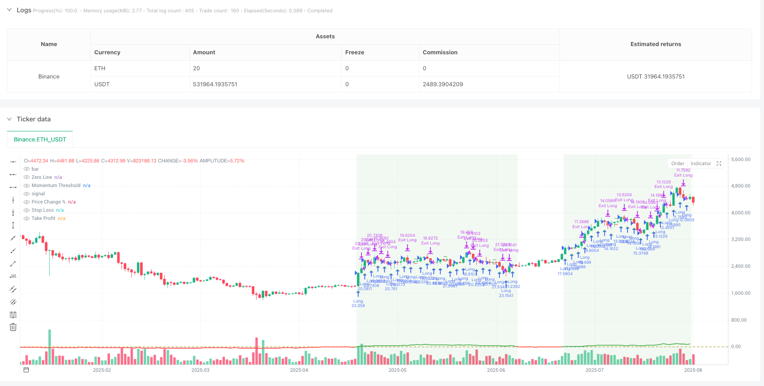This screenshot has width=764, height=386.
Task: Hide the Zero Line indicator
Action: pyautogui.click(x=26, y=177)
